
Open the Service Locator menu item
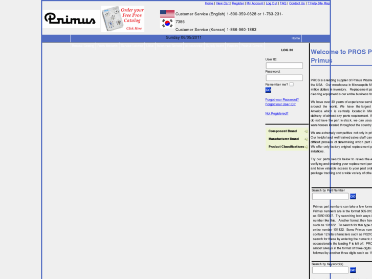(x=132, y=46)
